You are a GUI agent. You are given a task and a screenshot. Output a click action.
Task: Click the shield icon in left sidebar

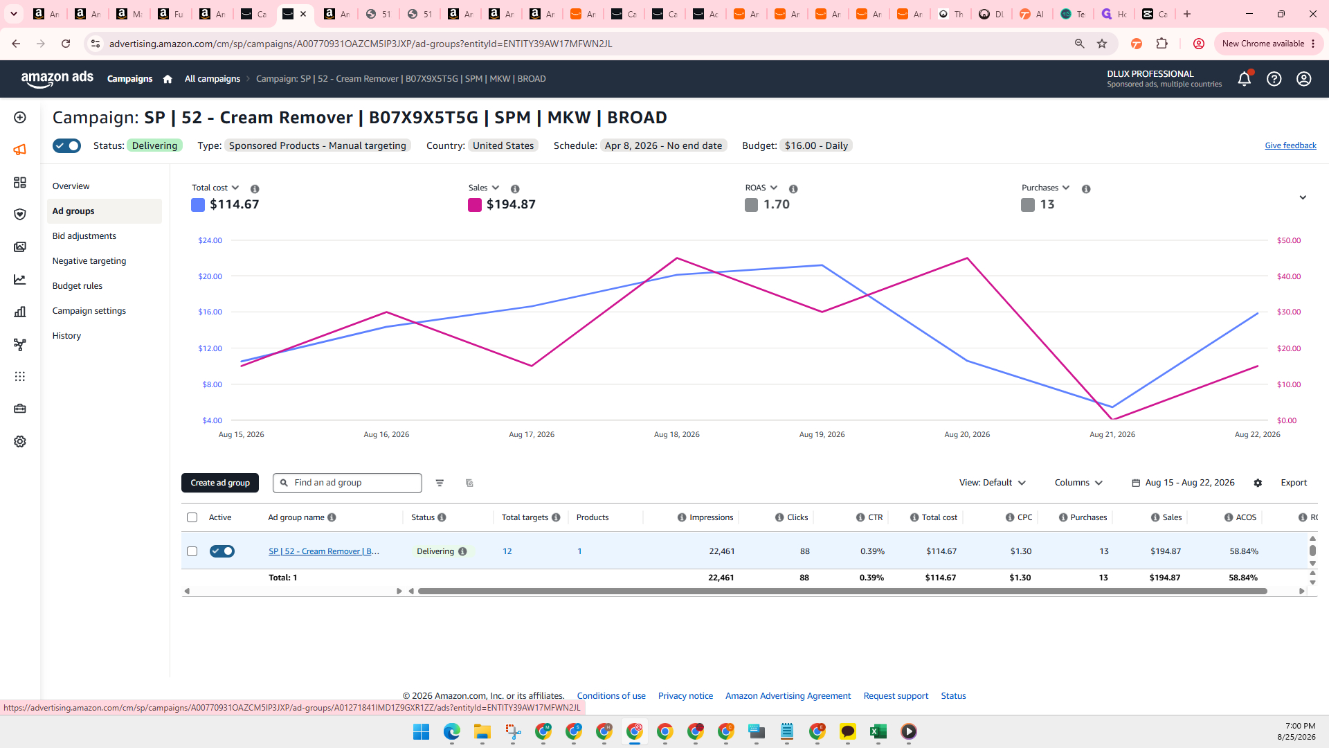pos(20,215)
